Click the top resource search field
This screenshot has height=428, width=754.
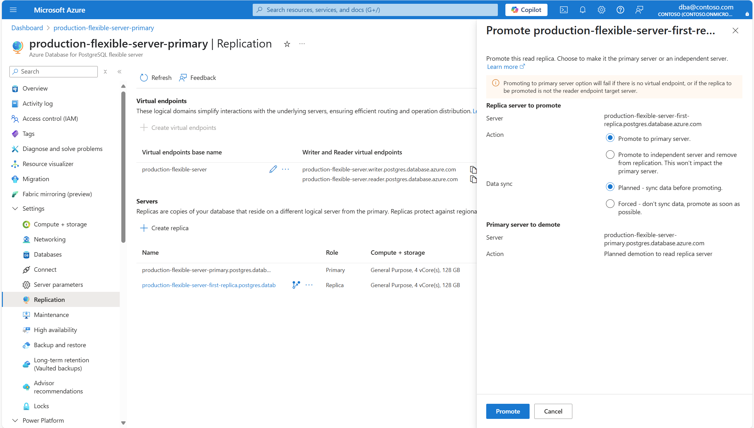pos(375,10)
